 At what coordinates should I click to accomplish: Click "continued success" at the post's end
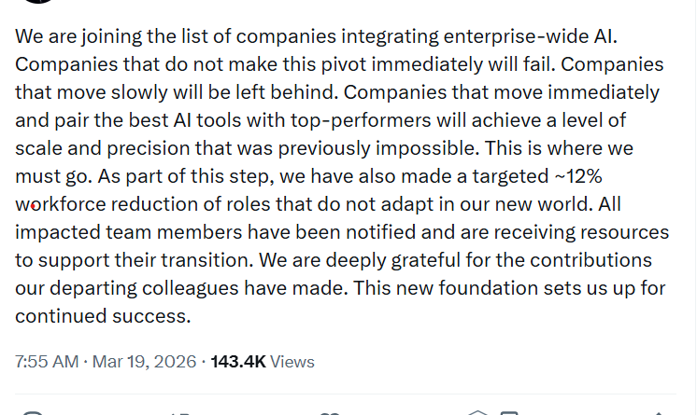pyautogui.click(x=103, y=315)
